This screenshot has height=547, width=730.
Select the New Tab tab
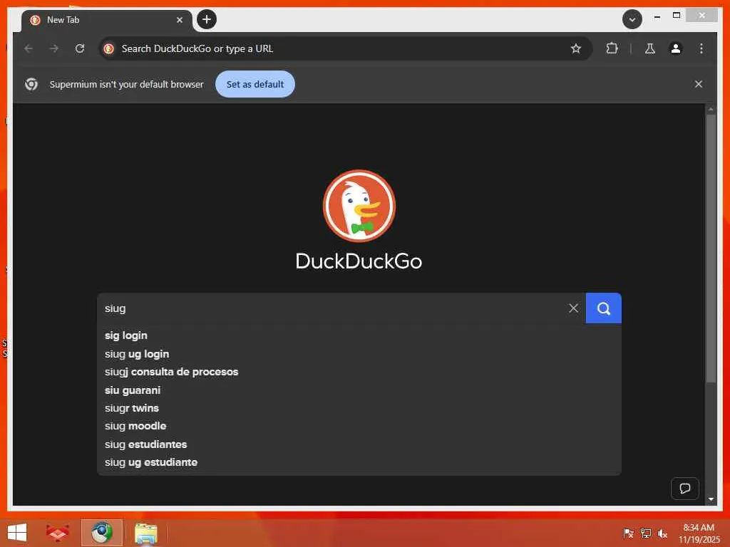pyautogui.click(x=106, y=20)
